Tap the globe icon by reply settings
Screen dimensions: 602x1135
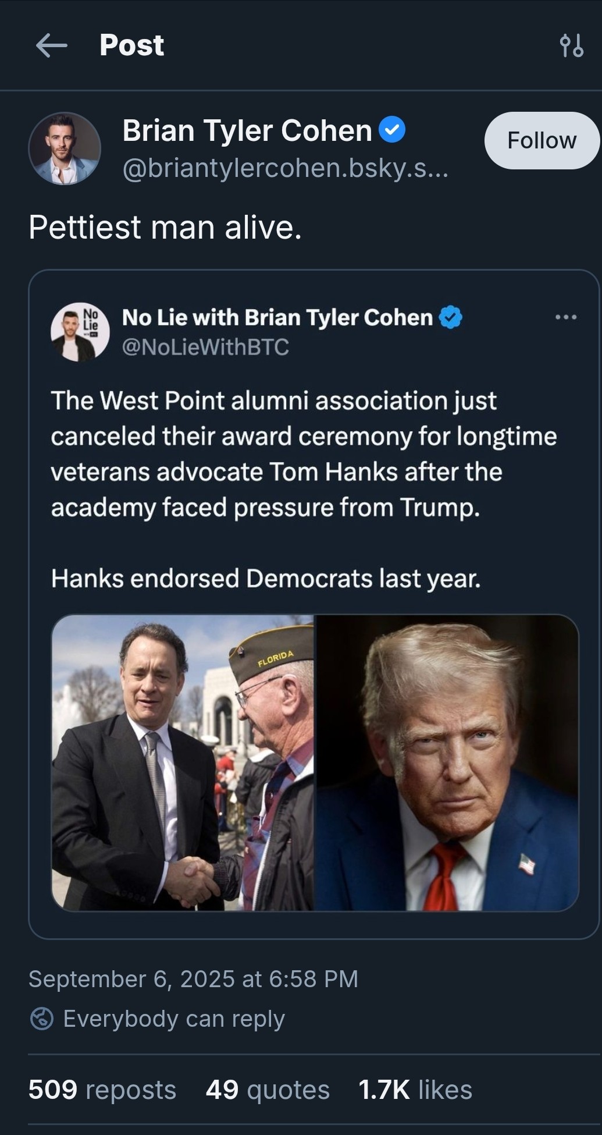[x=42, y=1019]
